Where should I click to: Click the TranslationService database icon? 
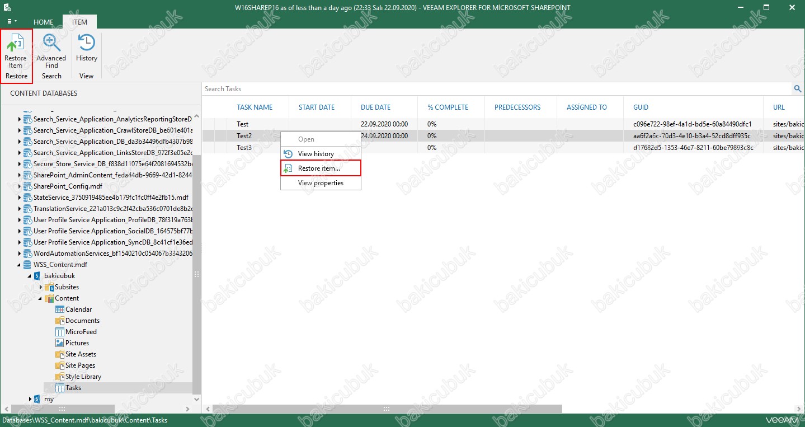(27, 209)
